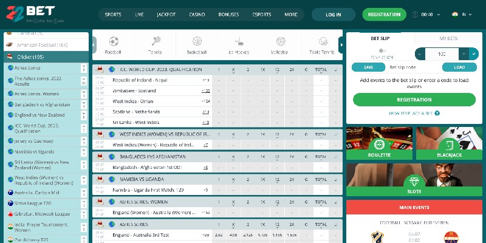Expand the Bangladesh vs Afghanistan sidebar entry
Image resolution: width=486 pixels, height=243 pixels.
84,104
